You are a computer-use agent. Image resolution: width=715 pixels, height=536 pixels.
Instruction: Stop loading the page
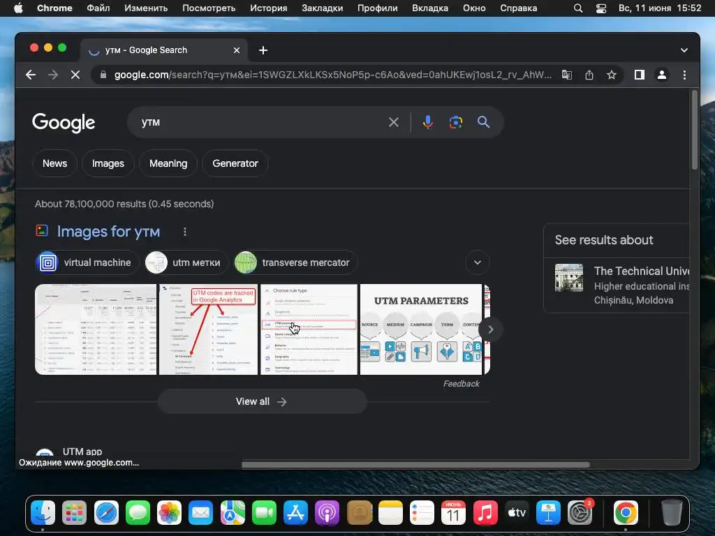click(x=75, y=75)
